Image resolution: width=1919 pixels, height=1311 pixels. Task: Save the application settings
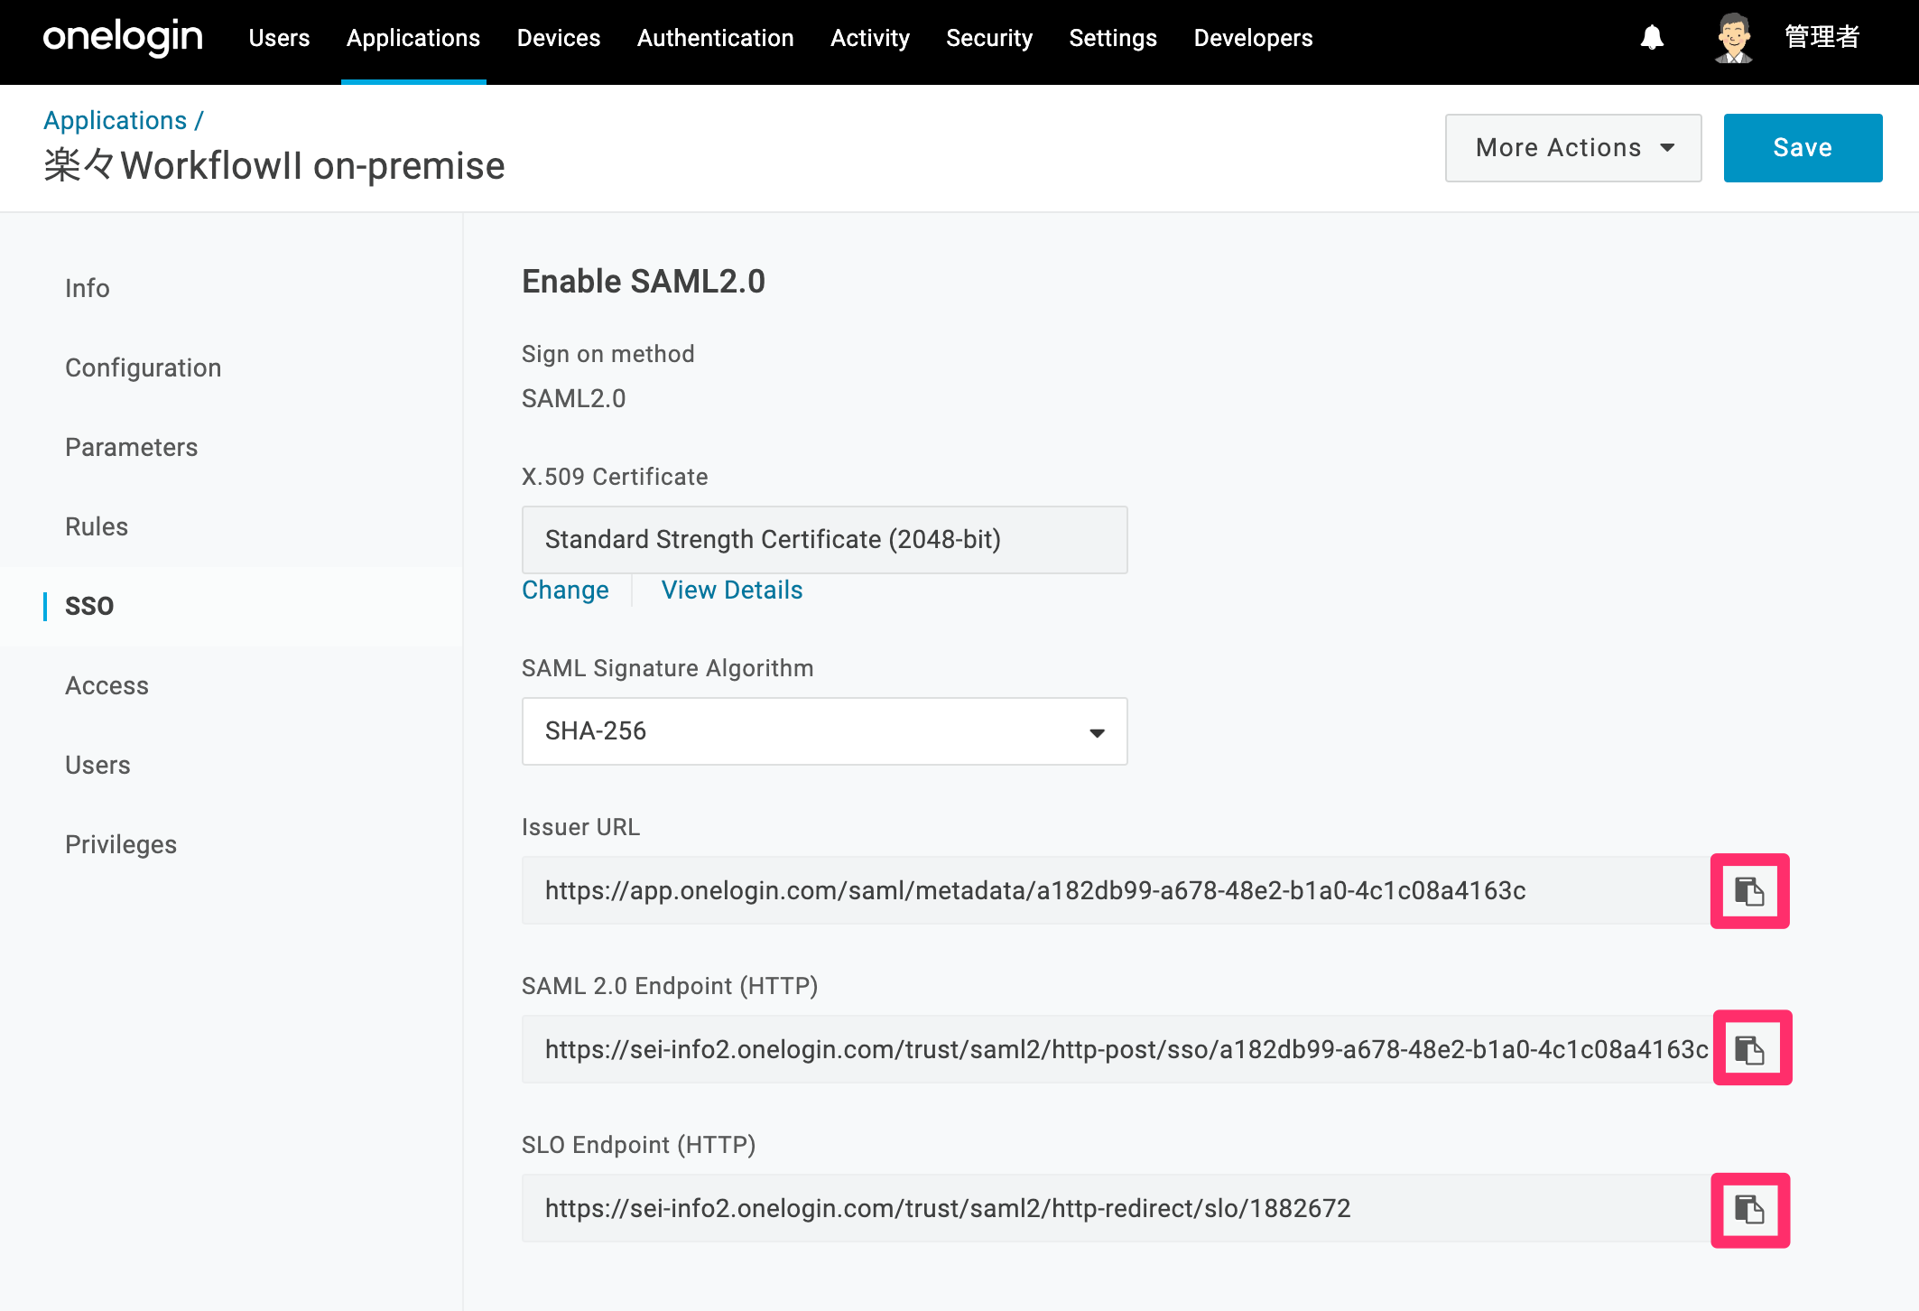[x=1803, y=148]
